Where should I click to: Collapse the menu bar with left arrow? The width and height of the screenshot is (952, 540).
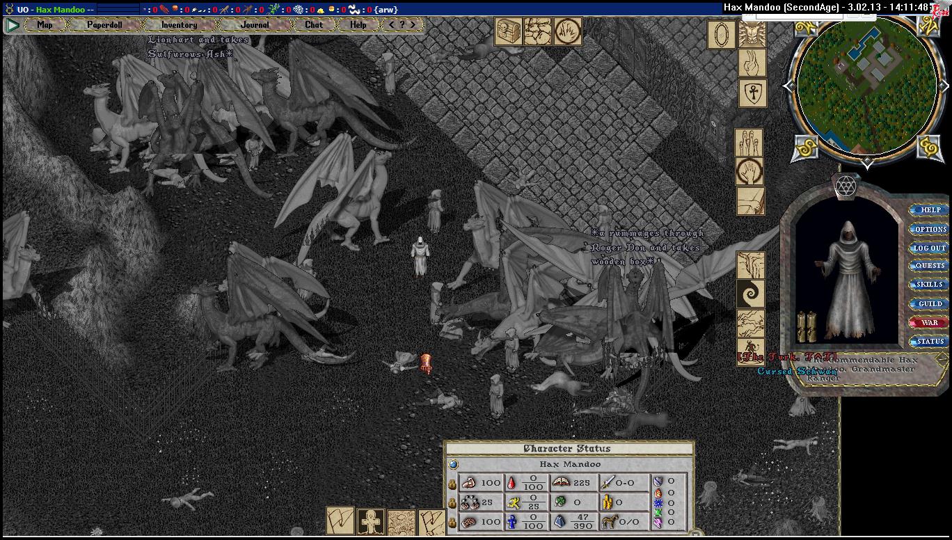pyautogui.click(x=392, y=25)
